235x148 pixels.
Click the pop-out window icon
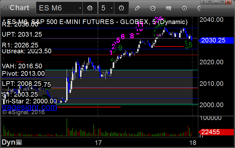[210, 2]
